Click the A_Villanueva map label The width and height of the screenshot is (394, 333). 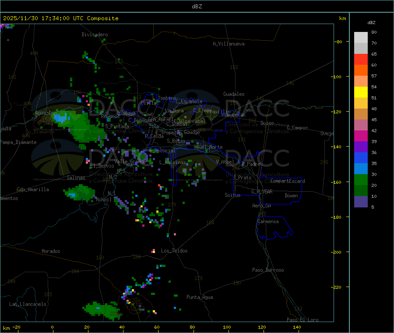pos(229,44)
